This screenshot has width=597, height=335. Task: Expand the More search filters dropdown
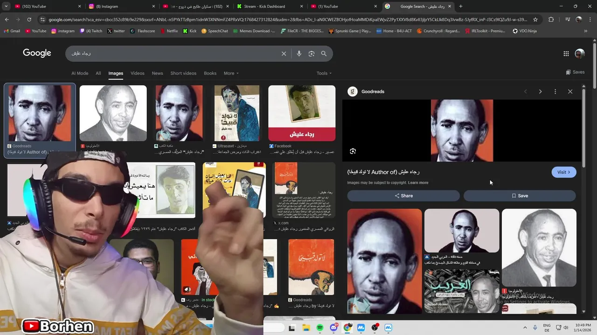[x=231, y=73]
